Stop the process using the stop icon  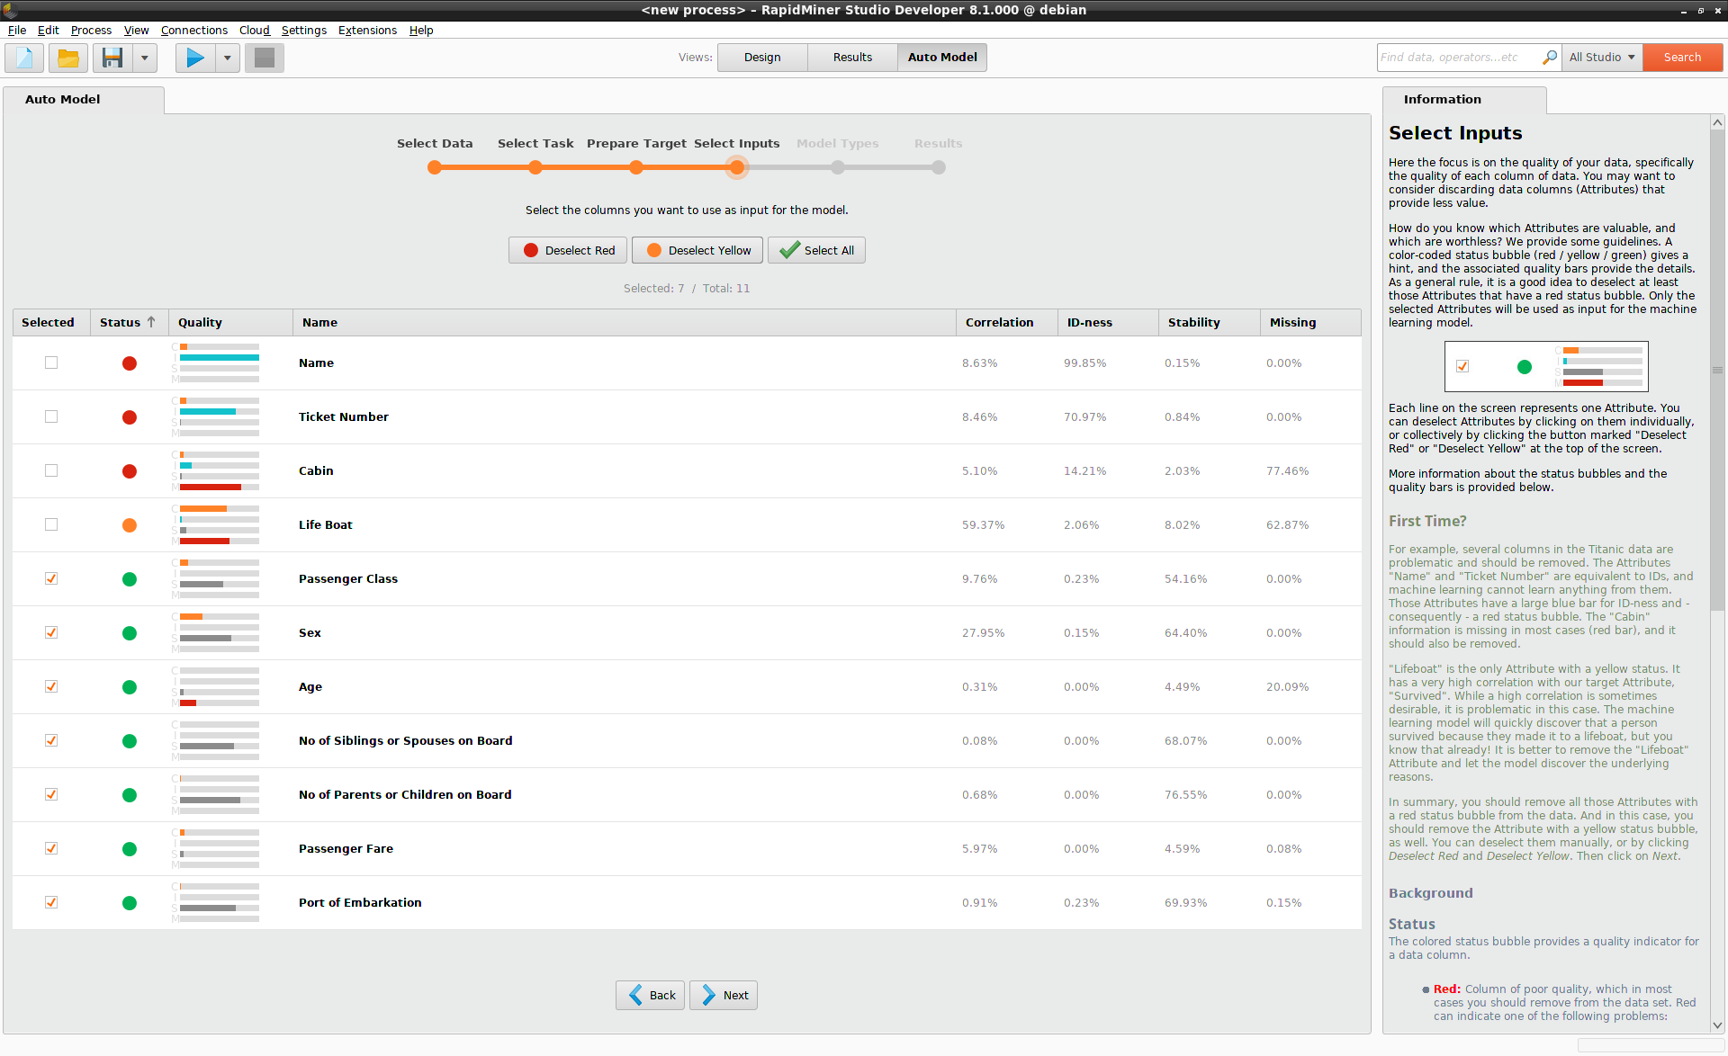click(264, 57)
